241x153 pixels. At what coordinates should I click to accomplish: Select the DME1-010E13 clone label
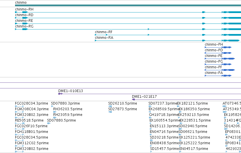(71, 91)
